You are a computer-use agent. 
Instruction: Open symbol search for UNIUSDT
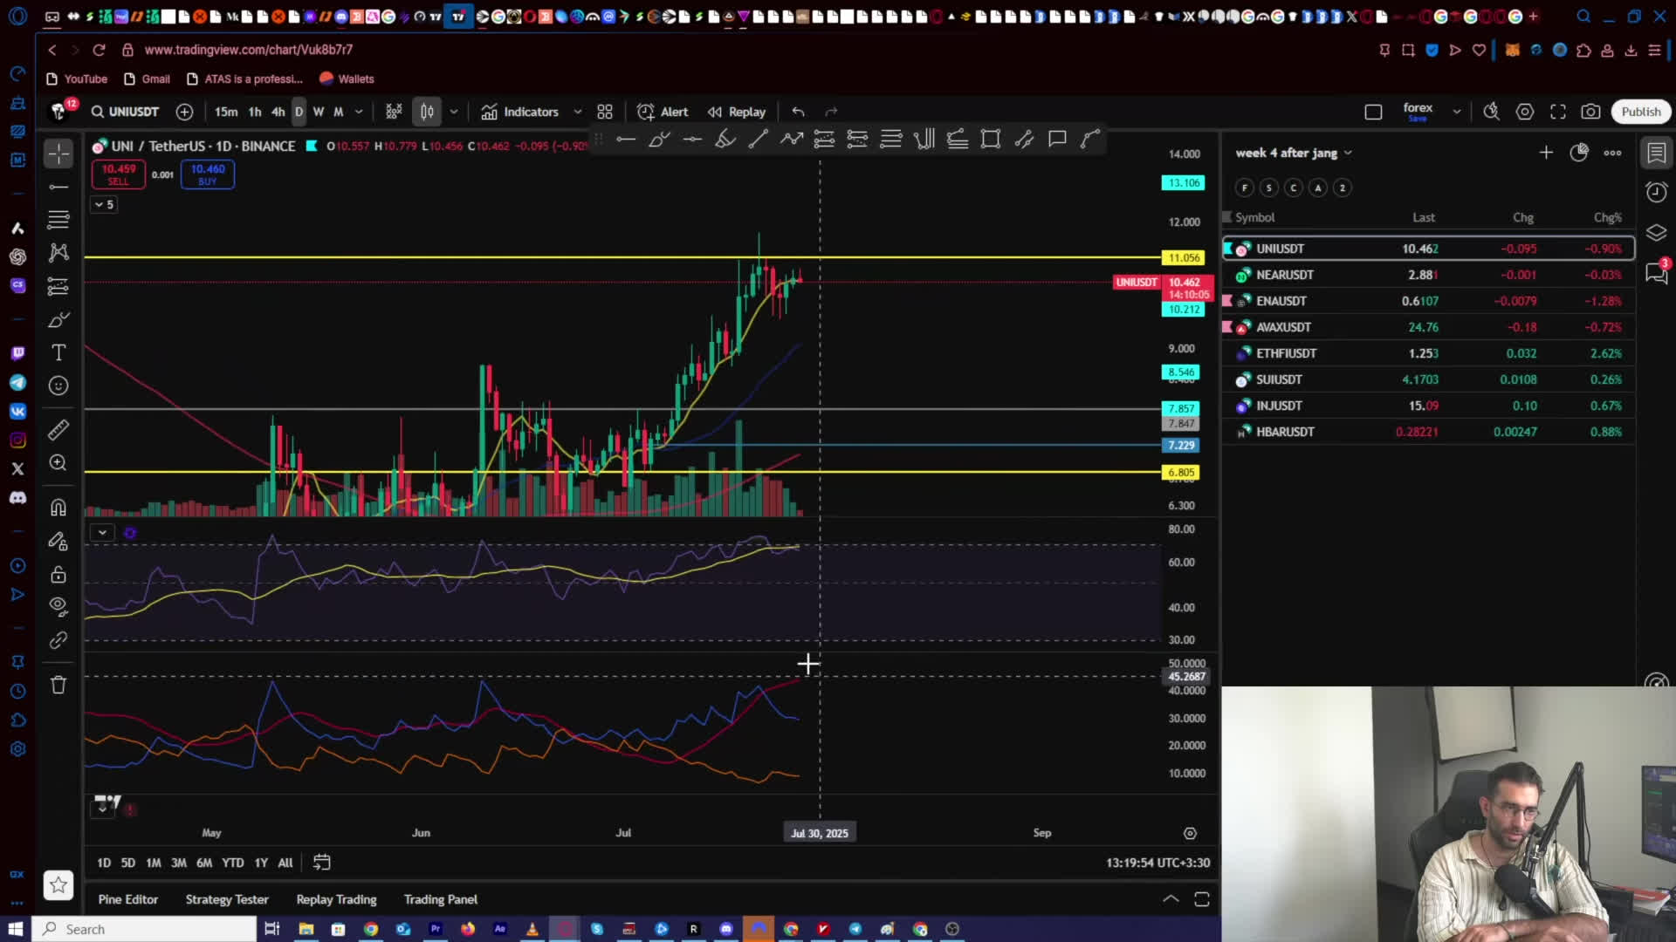coord(125,112)
